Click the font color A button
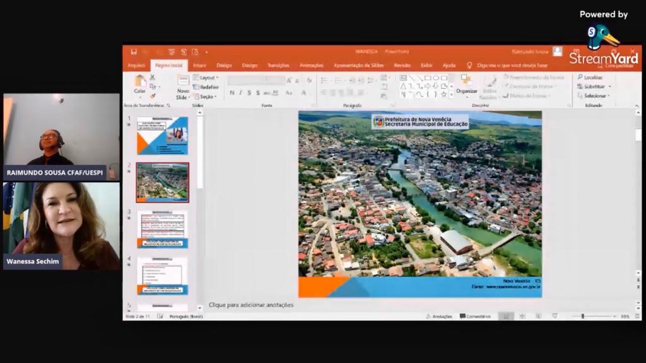Screen dimensions: 646x363 pyautogui.click(x=303, y=93)
